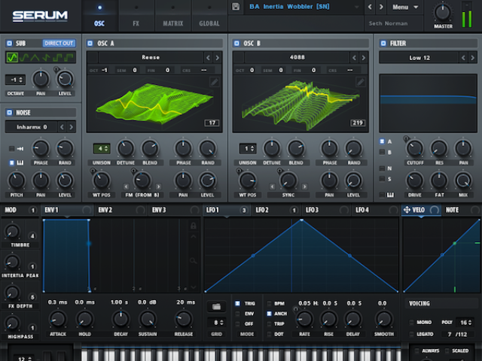The width and height of the screenshot is (482, 361).
Task: Next OSC A wavetable arrow
Action: point(218,57)
